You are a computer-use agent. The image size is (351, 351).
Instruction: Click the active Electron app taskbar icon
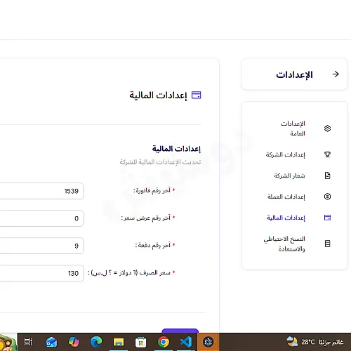[208, 342]
